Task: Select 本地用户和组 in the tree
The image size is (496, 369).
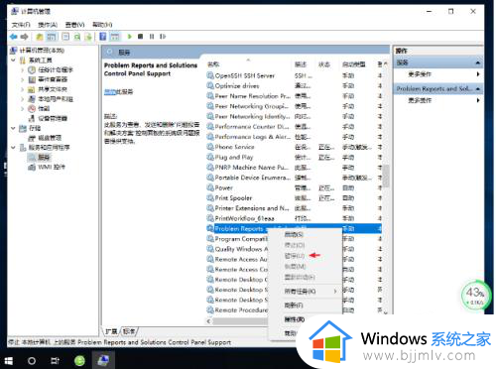Action: [x=56, y=99]
